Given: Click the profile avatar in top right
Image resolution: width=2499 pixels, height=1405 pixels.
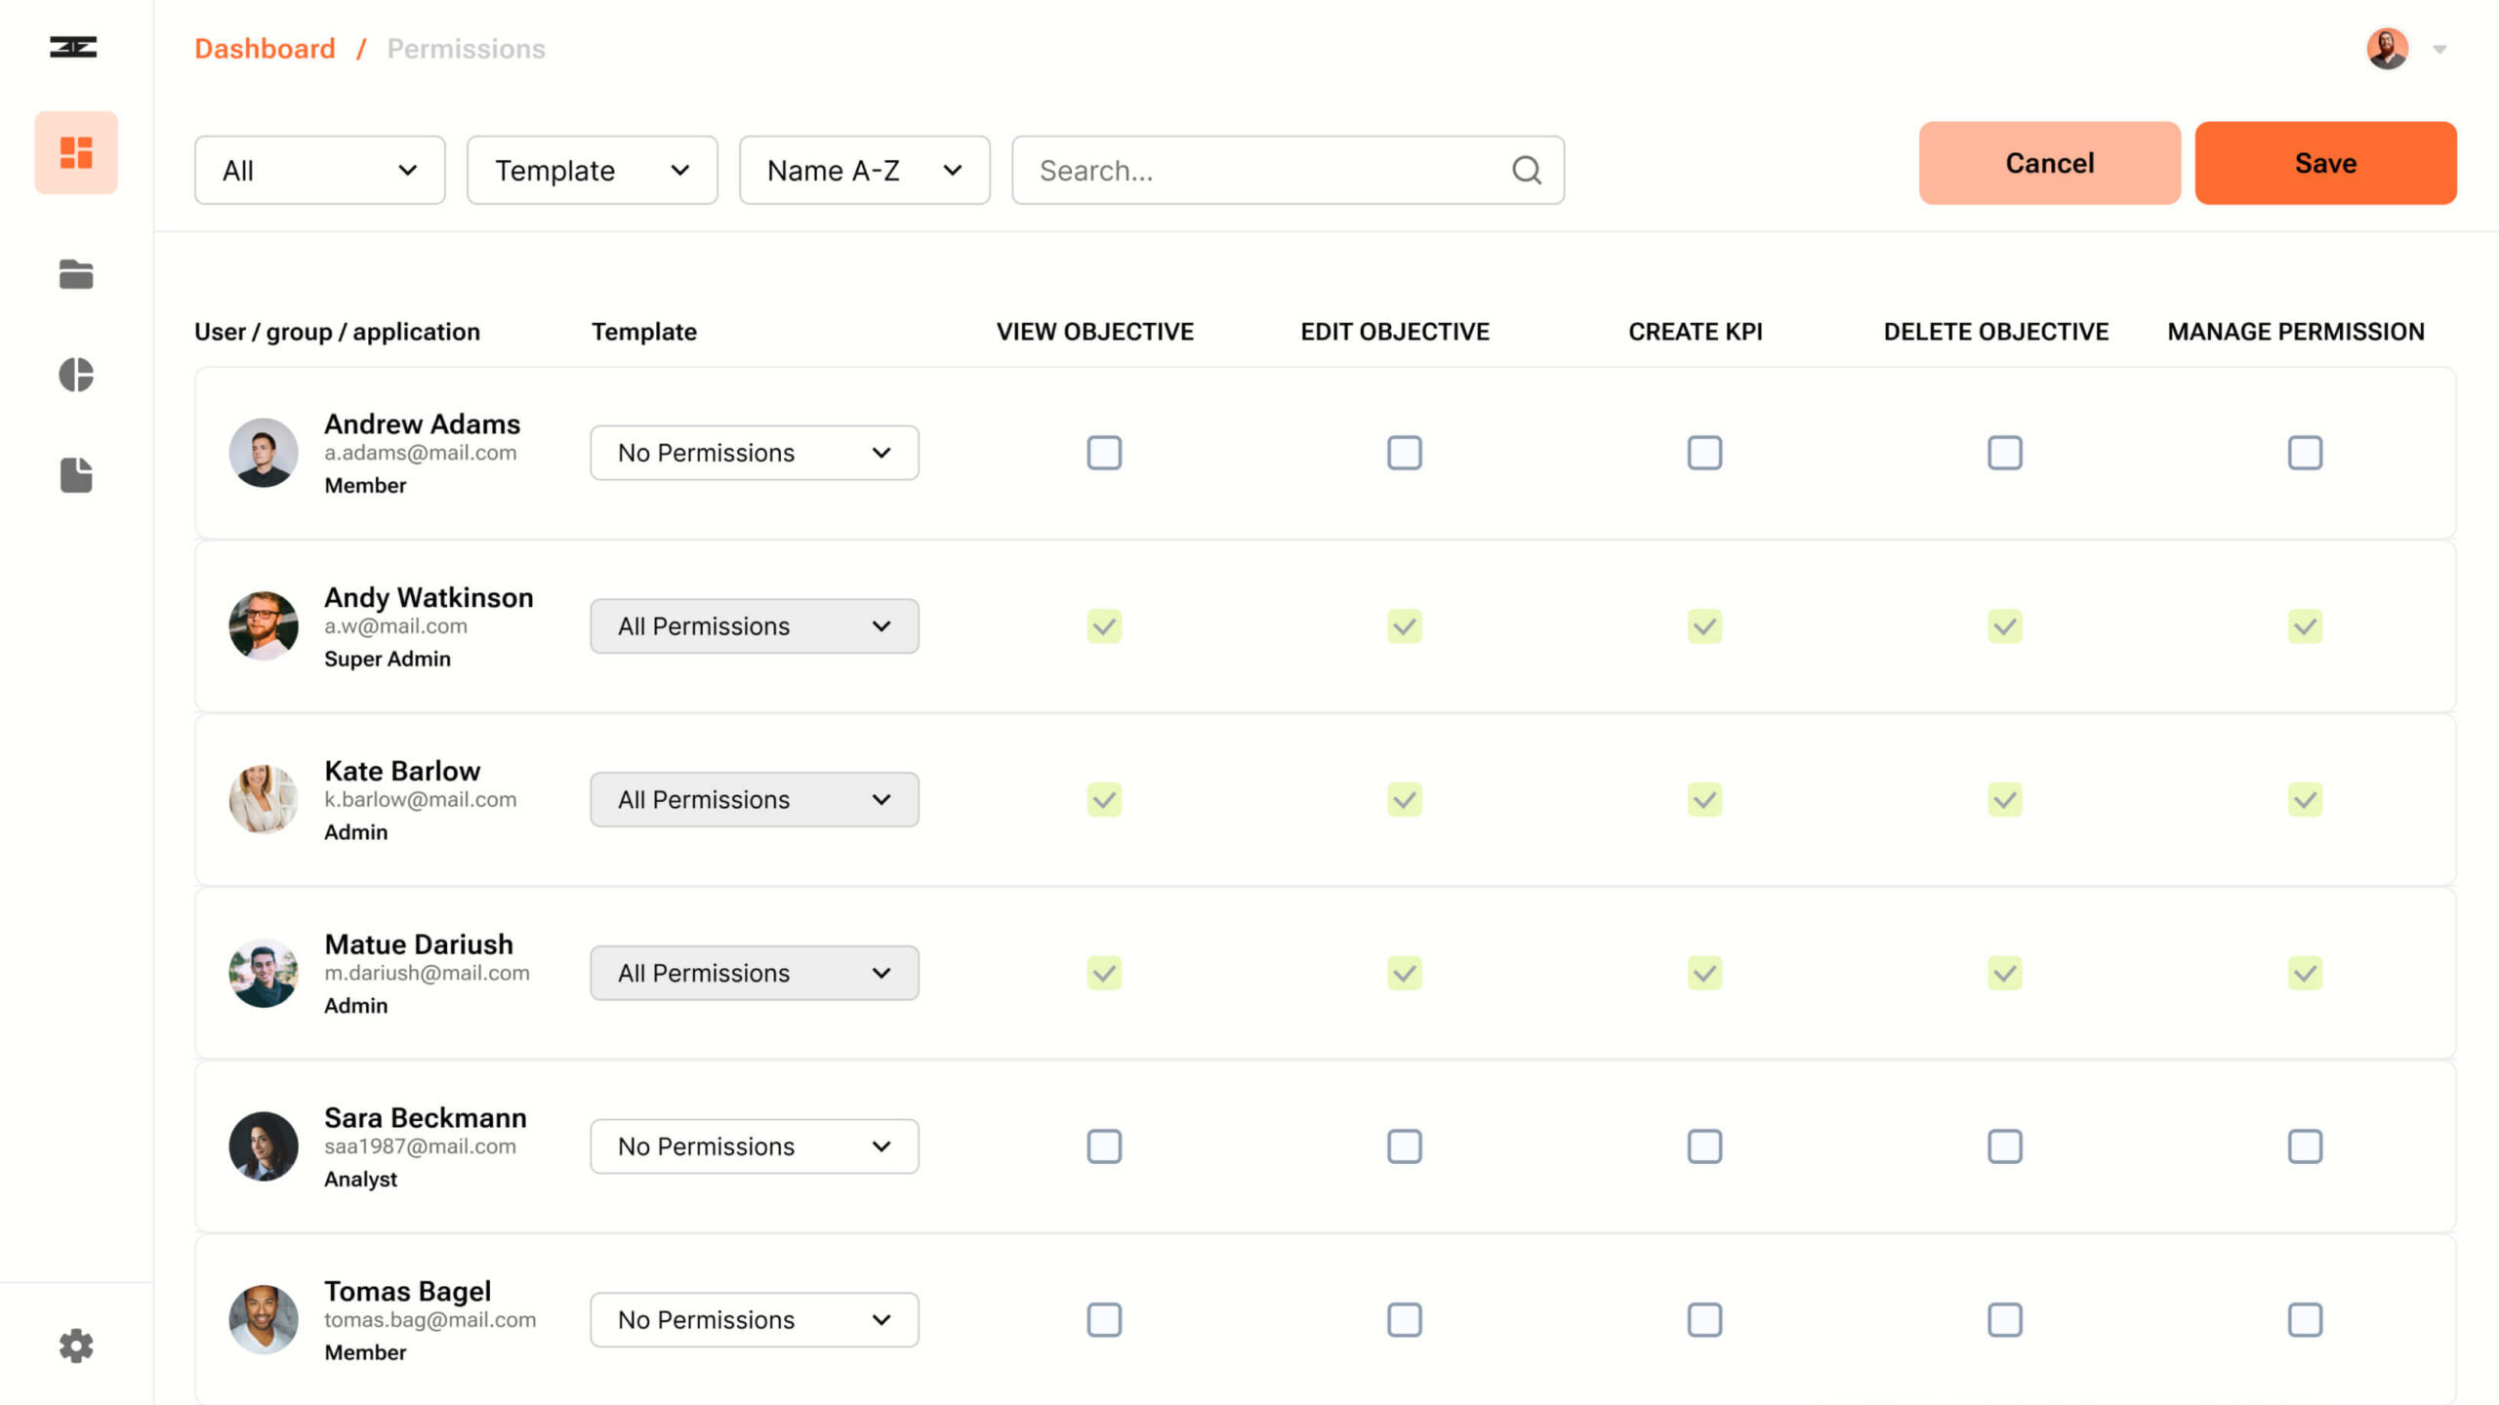Looking at the screenshot, I should tap(2387, 49).
